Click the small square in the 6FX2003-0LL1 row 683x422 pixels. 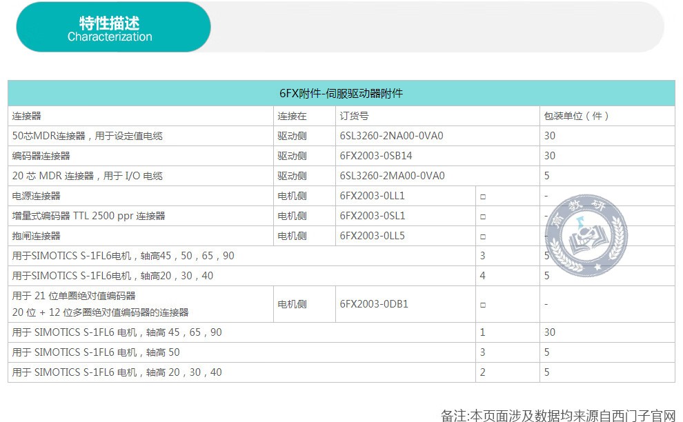[483, 197]
